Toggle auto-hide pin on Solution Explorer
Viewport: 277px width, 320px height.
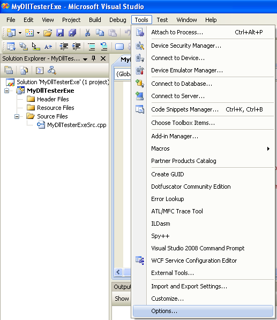[x=94, y=58]
